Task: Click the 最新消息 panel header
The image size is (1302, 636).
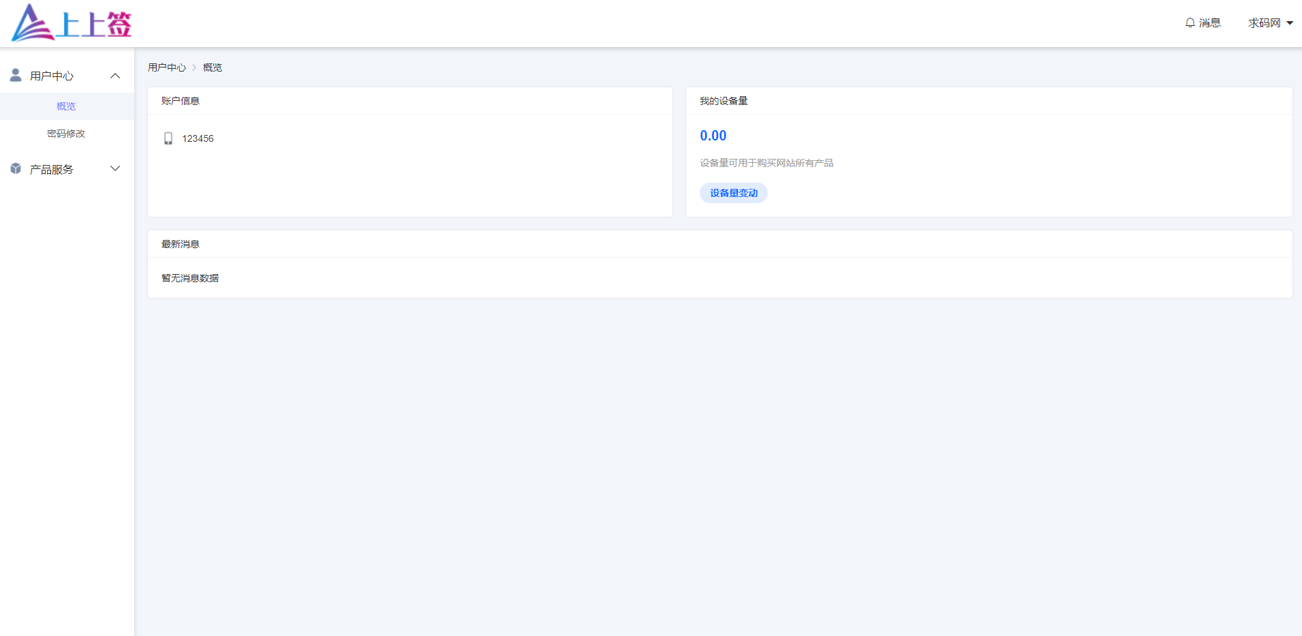Action: pyautogui.click(x=180, y=244)
